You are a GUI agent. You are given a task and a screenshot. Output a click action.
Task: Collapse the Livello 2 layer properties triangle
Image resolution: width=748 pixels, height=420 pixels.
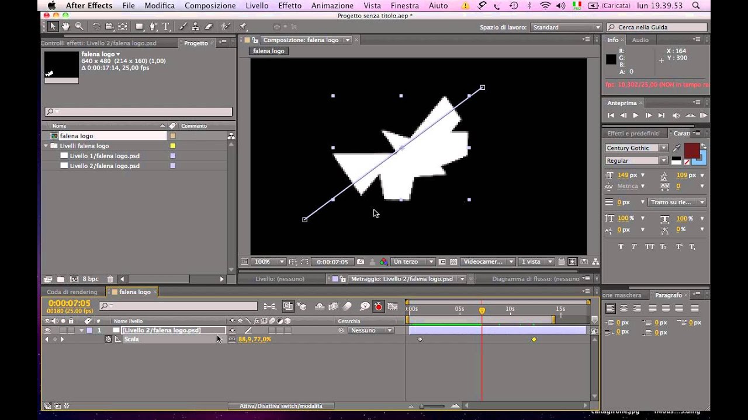[82, 330]
